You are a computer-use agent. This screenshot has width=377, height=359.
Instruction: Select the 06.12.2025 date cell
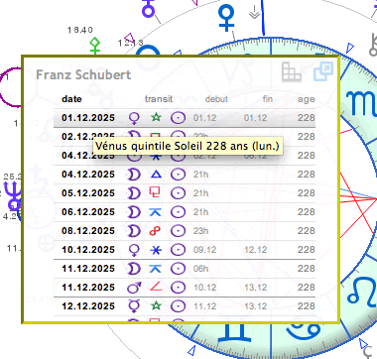pos(88,212)
